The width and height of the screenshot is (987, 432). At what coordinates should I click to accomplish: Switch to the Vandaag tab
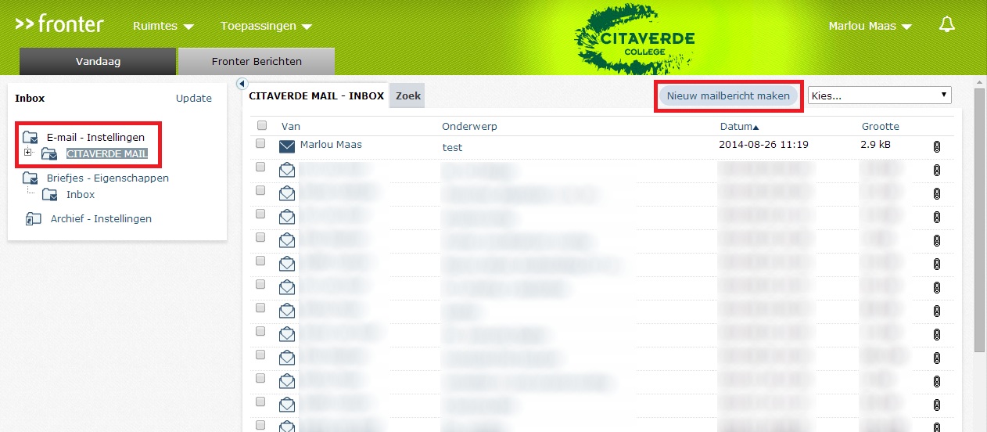98,61
